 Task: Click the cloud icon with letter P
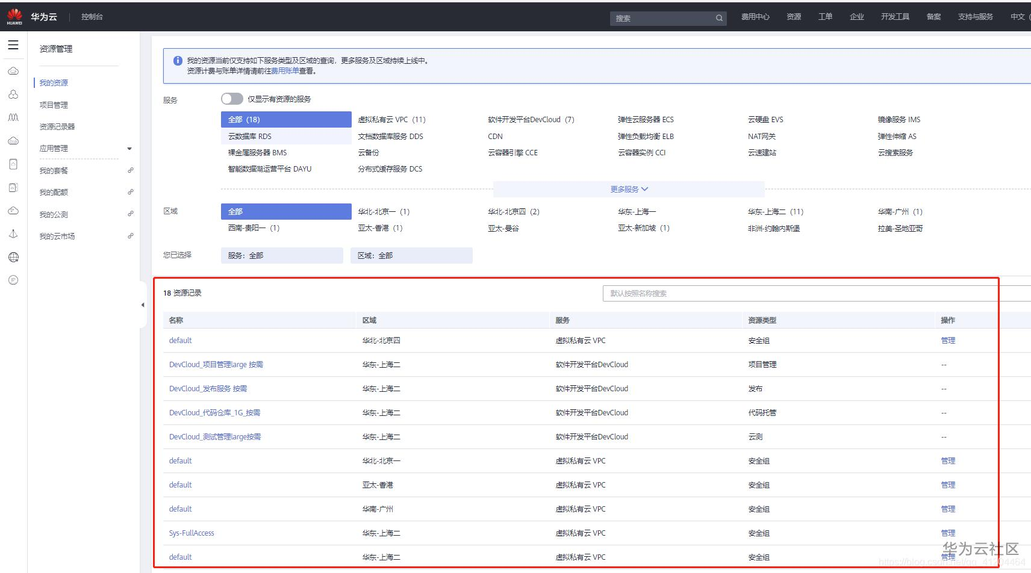pyautogui.click(x=13, y=211)
